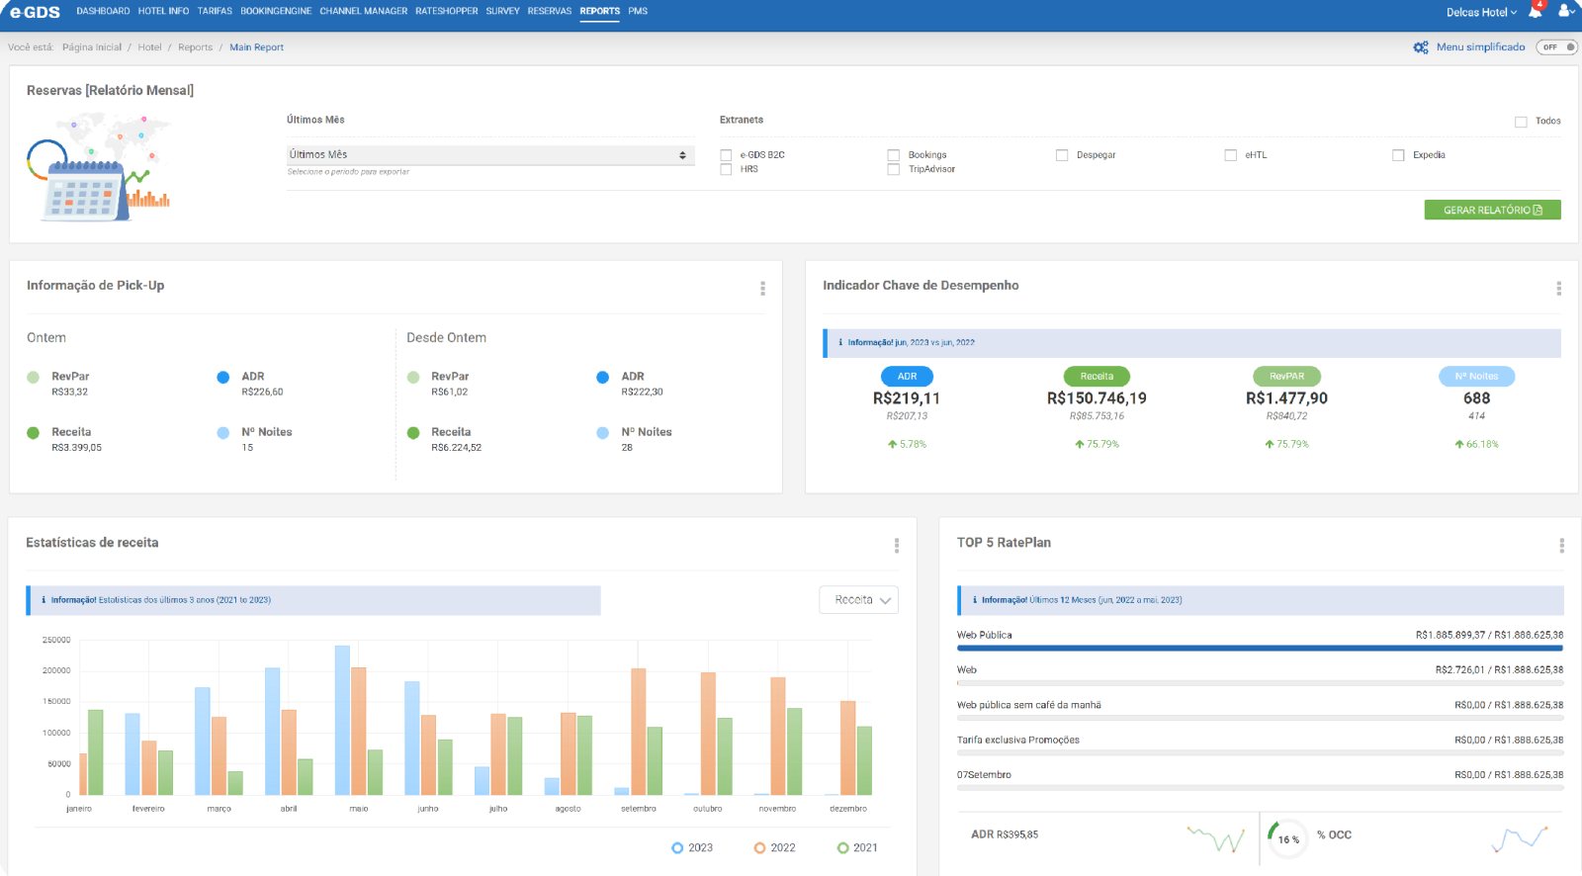Check the eHTL checkbox
Image resolution: width=1582 pixels, height=876 pixels.
coord(1231,155)
